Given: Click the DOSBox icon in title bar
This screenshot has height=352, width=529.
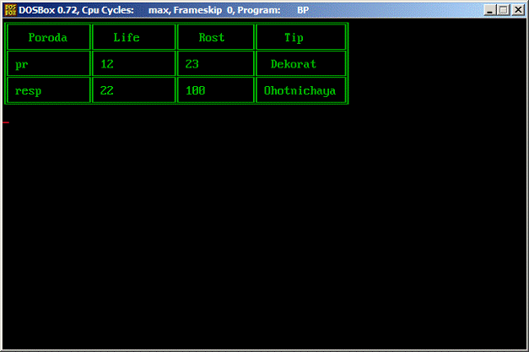Looking at the screenshot, I should click(x=10, y=10).
